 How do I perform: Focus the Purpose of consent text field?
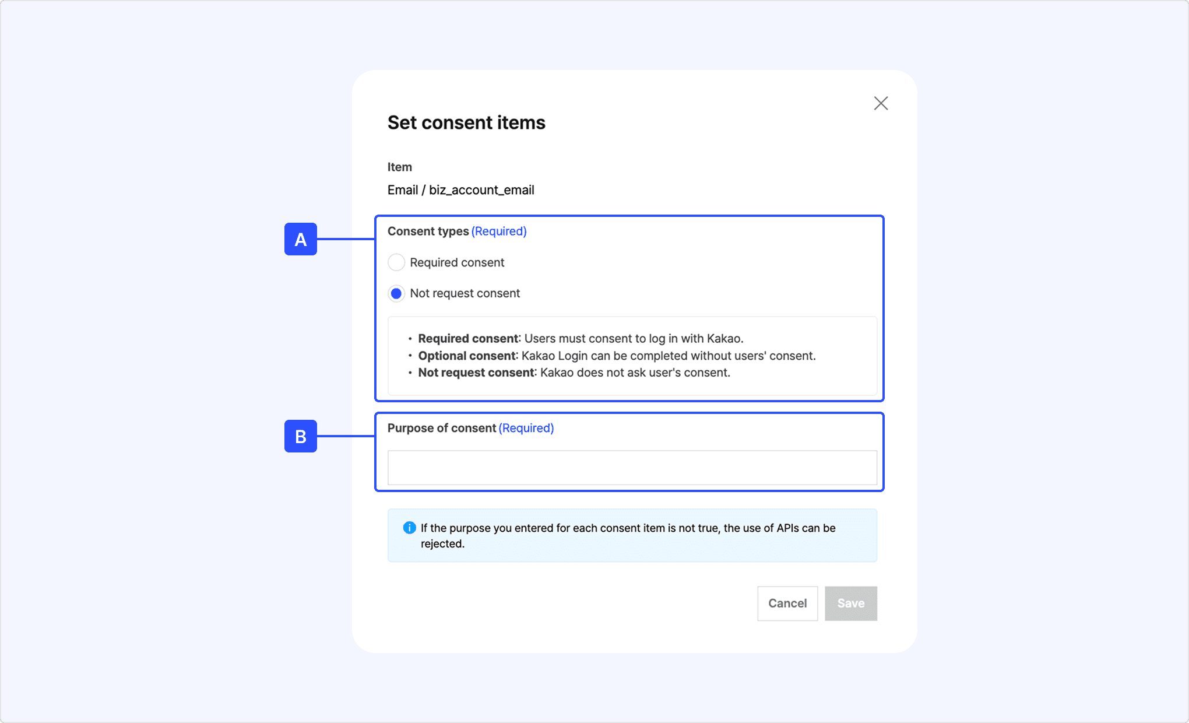pos(632,468)
